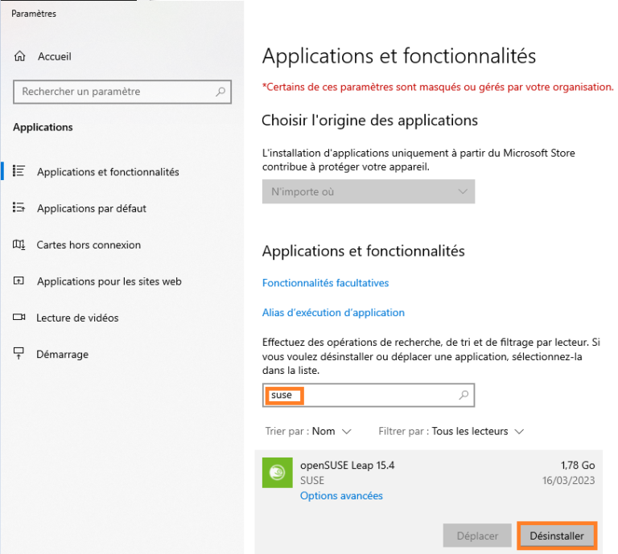Open the Fonctionnalités facultatives link
Viewport: 618px width, 554px height.
pyautogui.click(x=325, y=283)
